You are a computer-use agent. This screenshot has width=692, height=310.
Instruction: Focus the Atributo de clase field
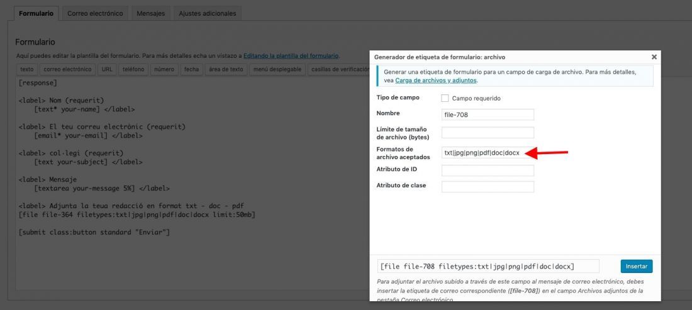488,187
